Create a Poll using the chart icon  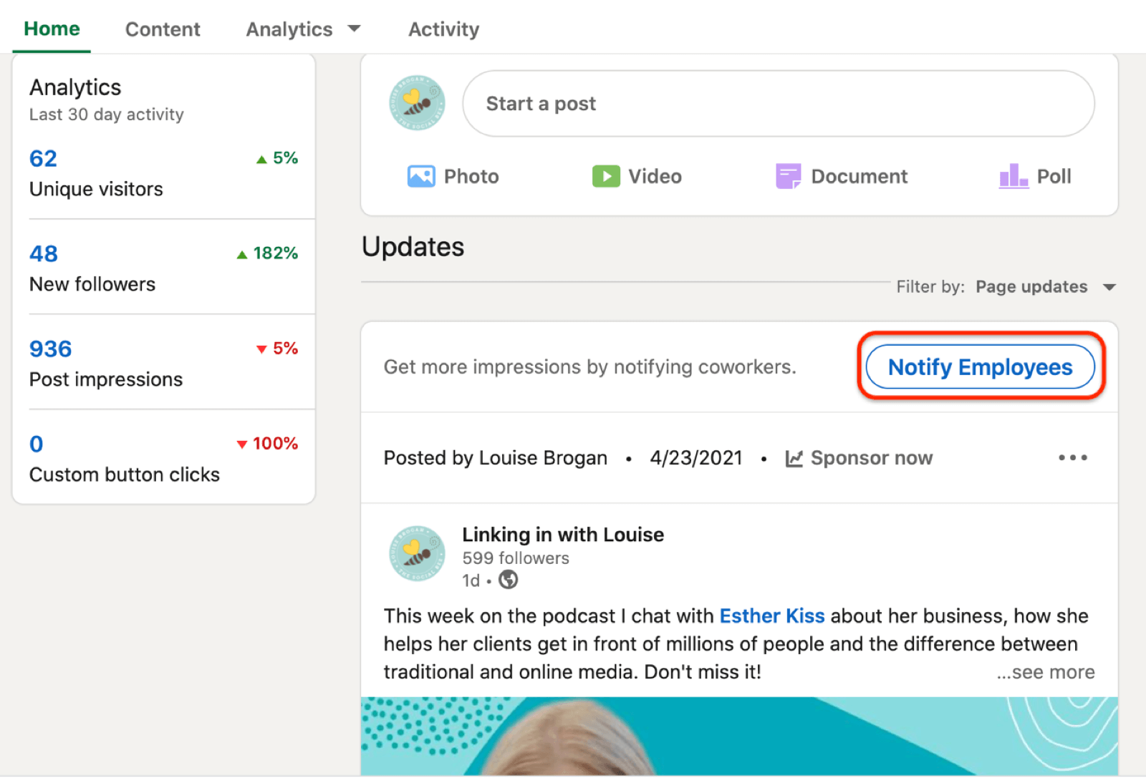(1013, 176)
